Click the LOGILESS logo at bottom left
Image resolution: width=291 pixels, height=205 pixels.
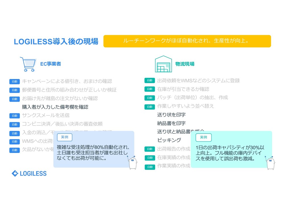coord(29,173)
